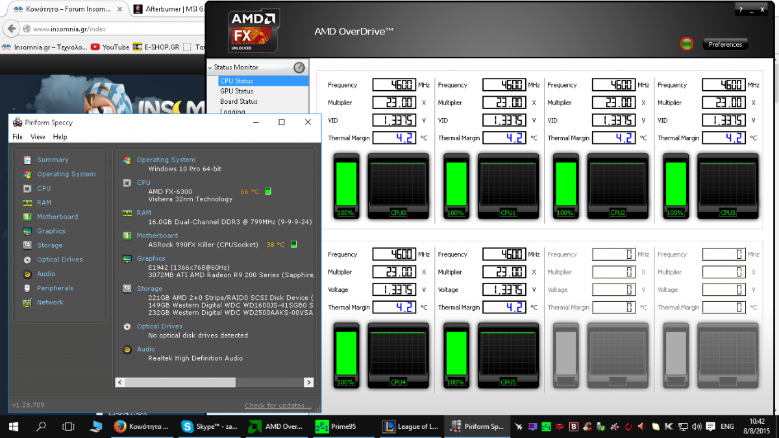Switch to Firefox on the taskbar

[140, 426]
